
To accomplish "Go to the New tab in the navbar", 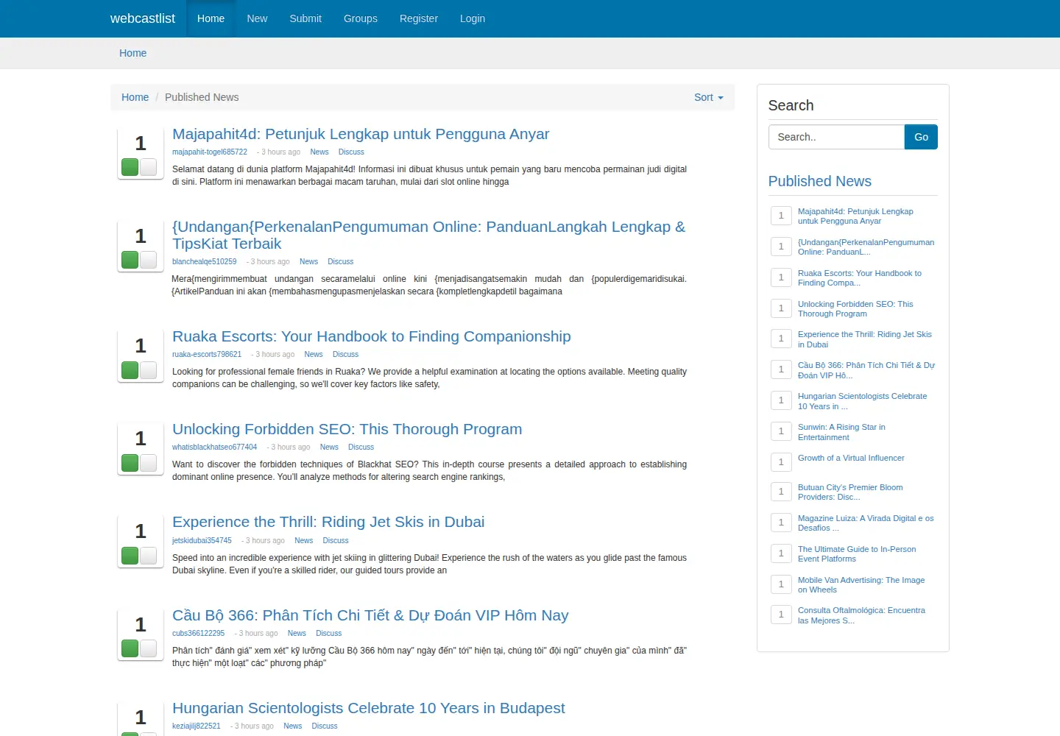I will (257, 18).
